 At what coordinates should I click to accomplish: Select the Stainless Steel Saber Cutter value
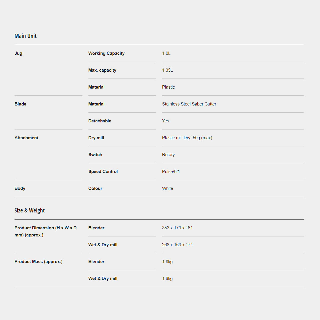click(189, 104)
